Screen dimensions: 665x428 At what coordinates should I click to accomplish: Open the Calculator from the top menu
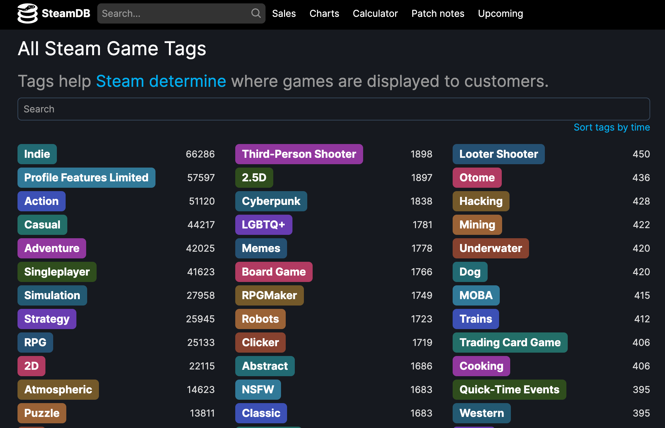click(x=375, y=13)
